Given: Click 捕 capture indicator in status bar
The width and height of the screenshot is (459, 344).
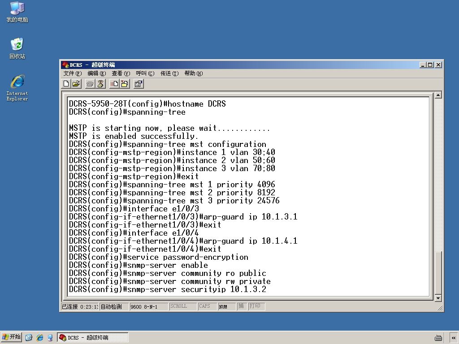Looking at the screenshot, I should coord(242,306).
